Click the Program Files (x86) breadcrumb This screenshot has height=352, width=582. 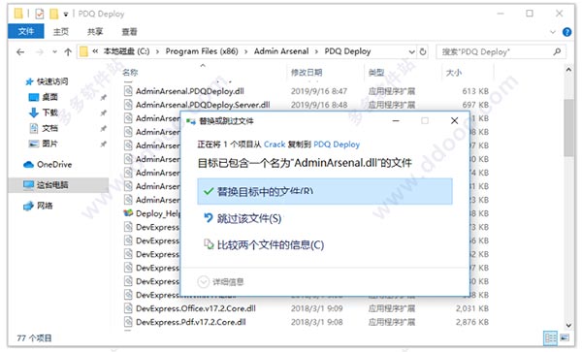coord(202,51)
